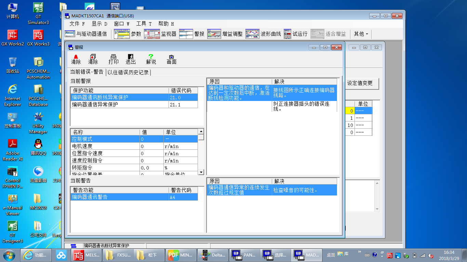Screen dimensions: 467x262
Task: Select the 电机速度 row in list
Action: click(103, 146)
